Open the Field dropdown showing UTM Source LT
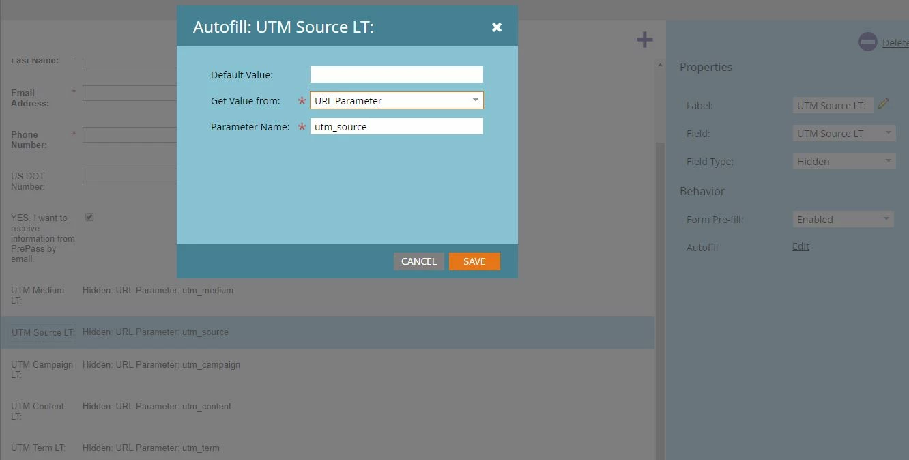Image resolution: width=909 pixels, height=460 pixels. coord(844,134)
